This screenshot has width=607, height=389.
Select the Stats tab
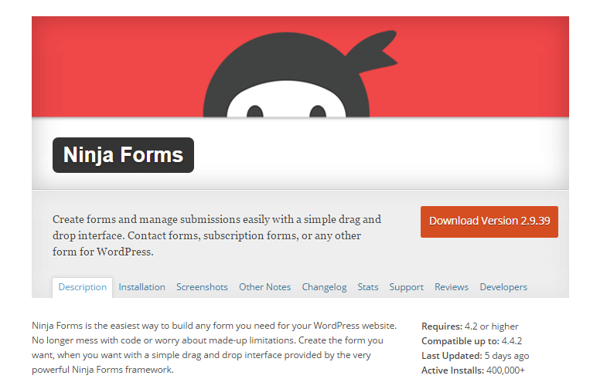368,287
